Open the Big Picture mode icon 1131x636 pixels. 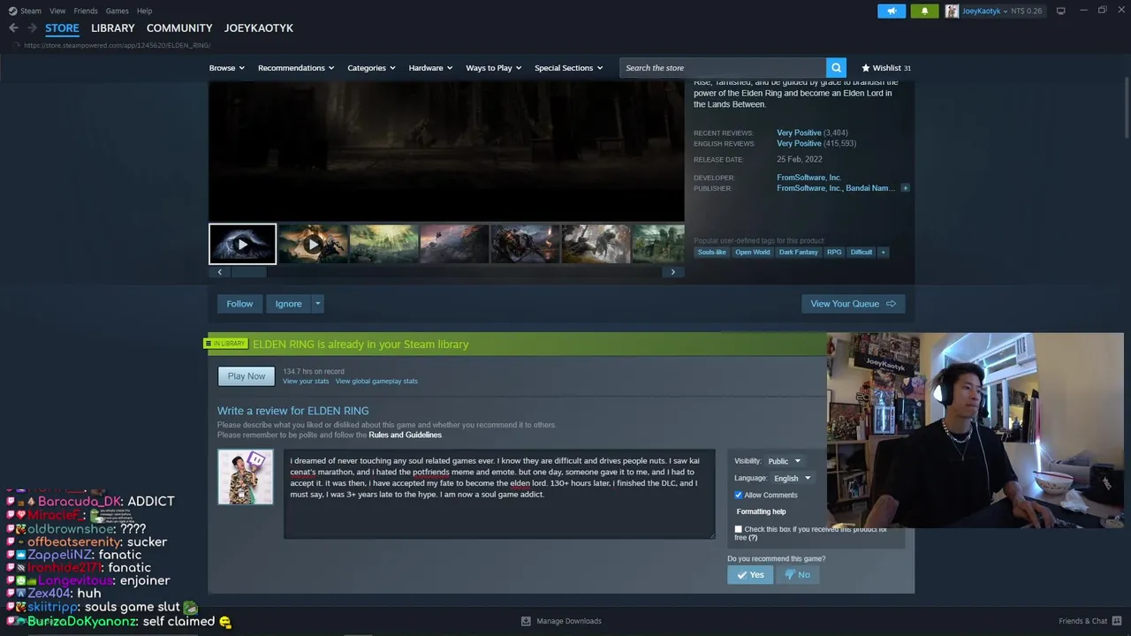coord(1060,11)
